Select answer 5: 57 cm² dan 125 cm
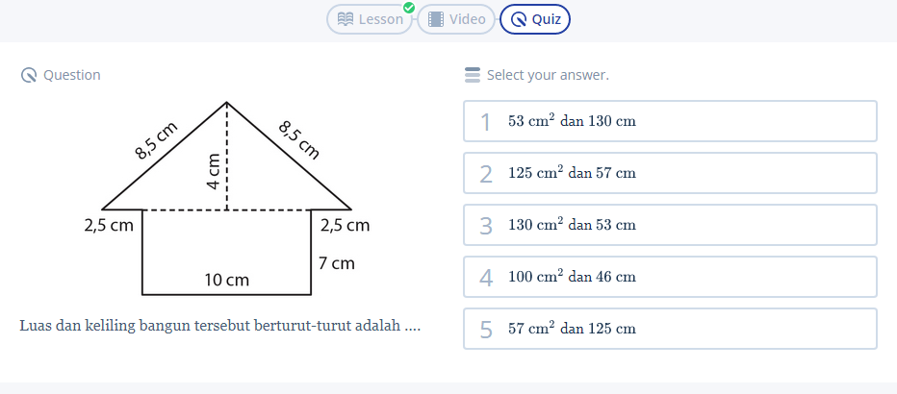The height and width of the screenshot is (394, 897). [670, 329]
